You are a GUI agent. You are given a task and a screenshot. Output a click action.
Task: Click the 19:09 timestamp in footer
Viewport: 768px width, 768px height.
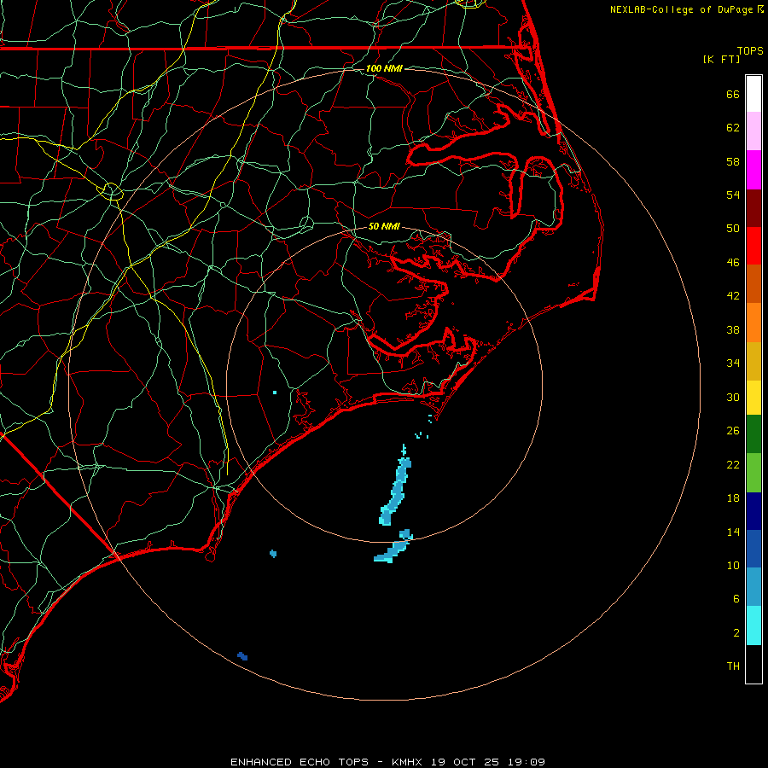pos(527,762)
